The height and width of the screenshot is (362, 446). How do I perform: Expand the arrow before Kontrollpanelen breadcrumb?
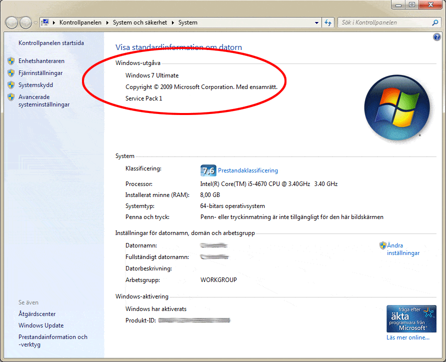pos(54,22)
